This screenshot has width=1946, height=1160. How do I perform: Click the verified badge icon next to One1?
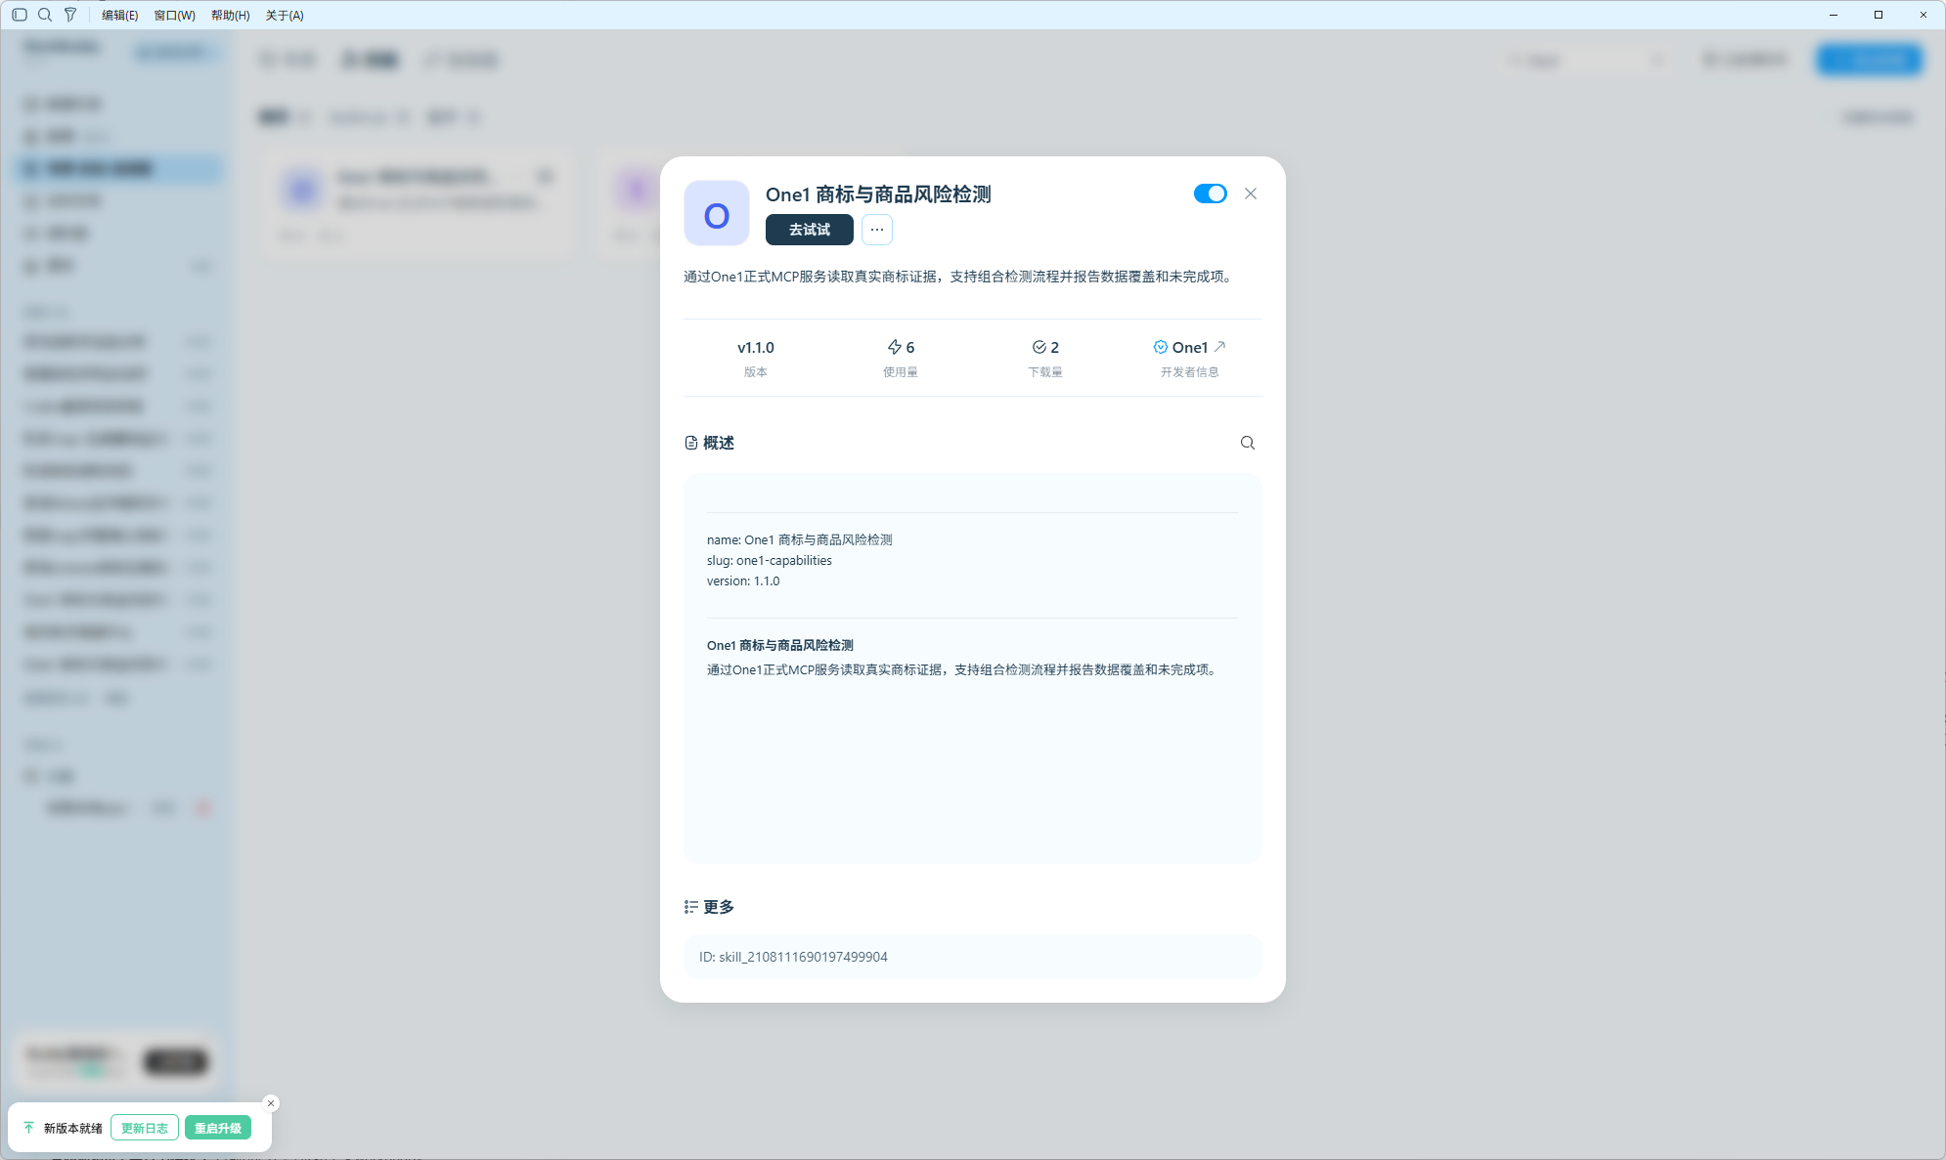click(1161, 347)
